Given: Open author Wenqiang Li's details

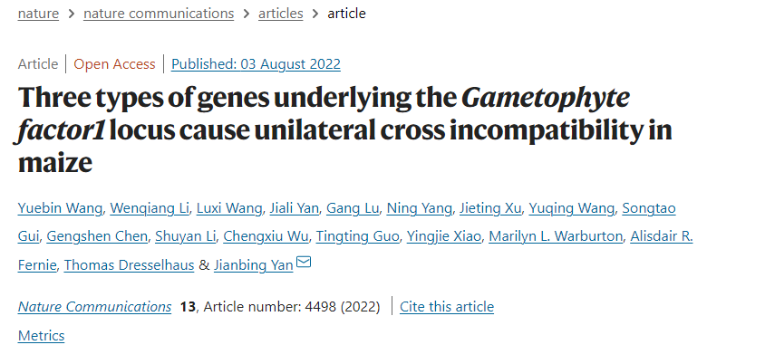Looking at the screenshot, I should [150, 208].
